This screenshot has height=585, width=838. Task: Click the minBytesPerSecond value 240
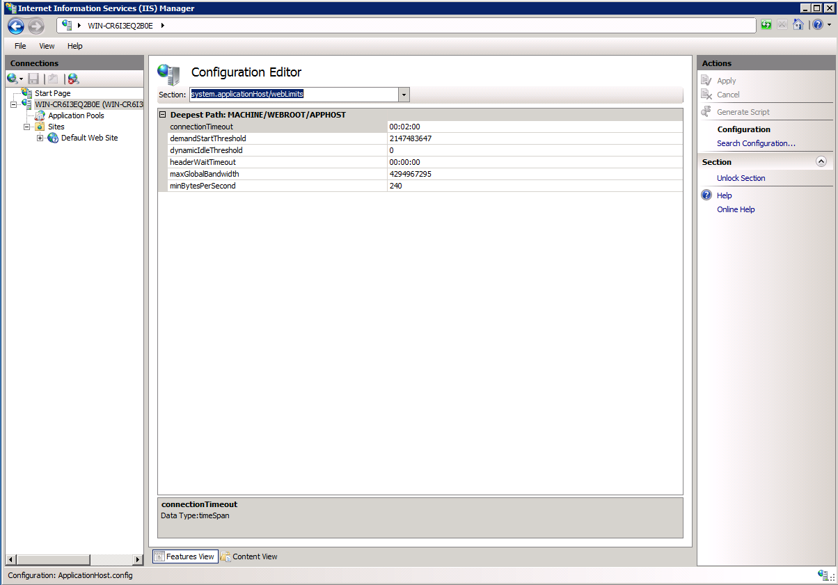[395, 186]
